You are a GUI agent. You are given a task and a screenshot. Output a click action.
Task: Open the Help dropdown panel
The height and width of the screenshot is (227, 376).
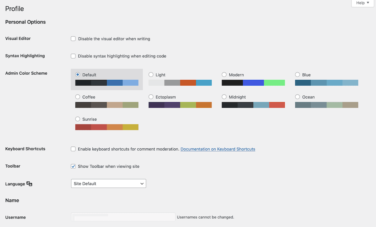click(x=362, y=3)
